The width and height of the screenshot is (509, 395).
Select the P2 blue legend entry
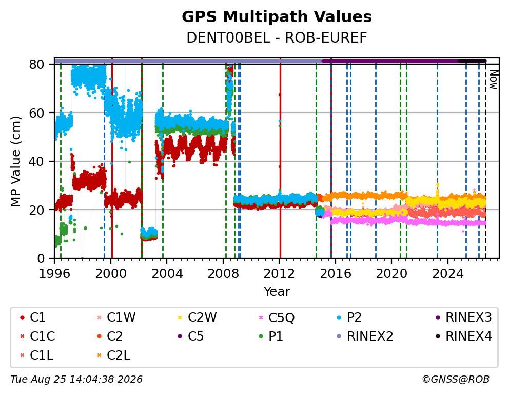coord(349,317)
